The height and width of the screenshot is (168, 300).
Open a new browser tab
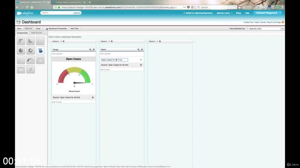[90, 2]
